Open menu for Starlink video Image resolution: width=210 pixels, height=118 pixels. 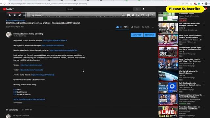tap(204, 72)
